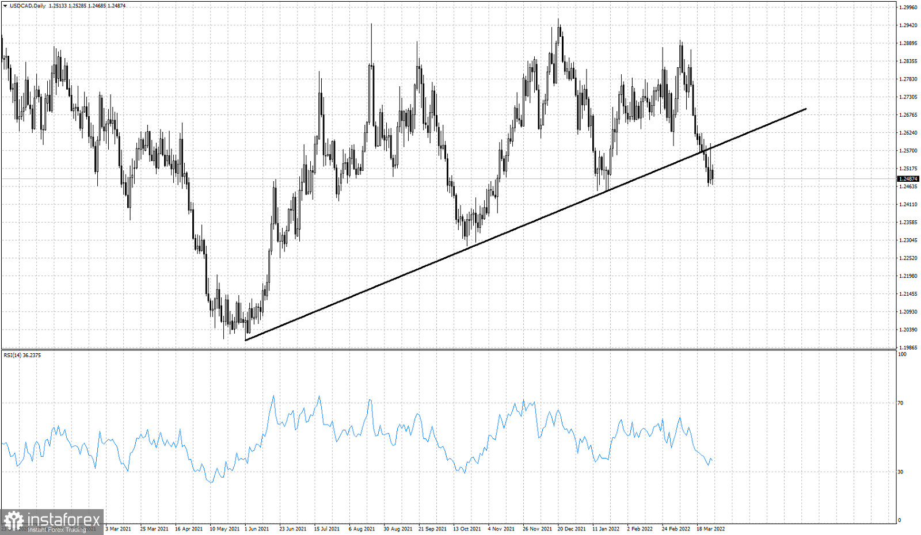Click the 1.23045 price scale label
This screenshot has height=535, width=921.
pyautogui.click(x=908, y=240)
